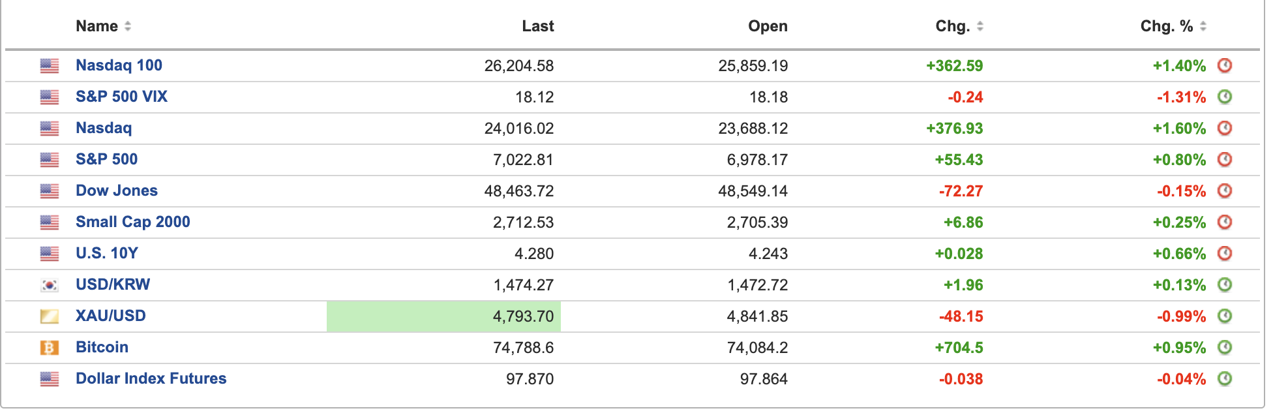
Task: Click the South Korea flag icon for USD/KRW
Action: (x=50, y=285)
